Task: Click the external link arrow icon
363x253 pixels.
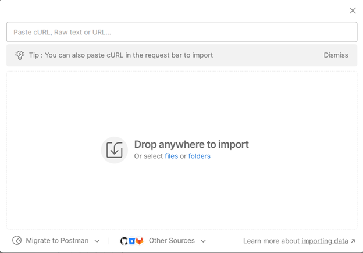Action: pyautogui.click(x=353, y=241)
